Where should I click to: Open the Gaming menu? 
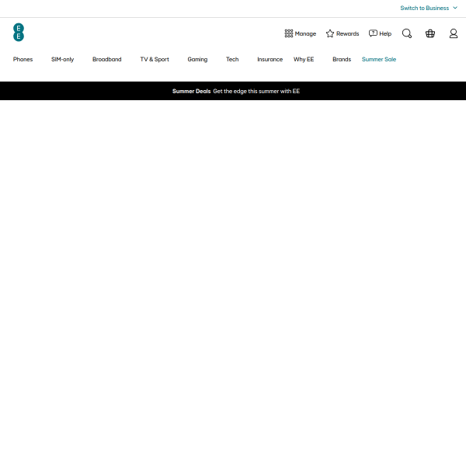tap(197, 60)
